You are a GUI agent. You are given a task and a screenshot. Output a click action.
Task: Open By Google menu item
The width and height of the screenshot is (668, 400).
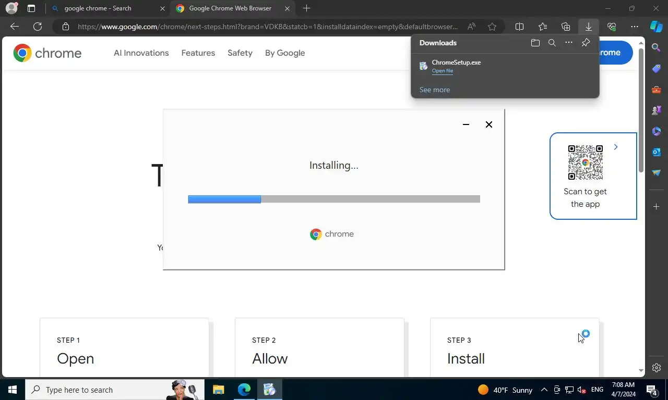(x=285, y=53)
